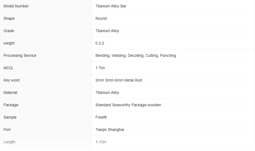Image resolution: width=255 pixels, height=151 pixels.
Task: Select the "Titanium Alloy Bar" value text
Action: (111, 6)
